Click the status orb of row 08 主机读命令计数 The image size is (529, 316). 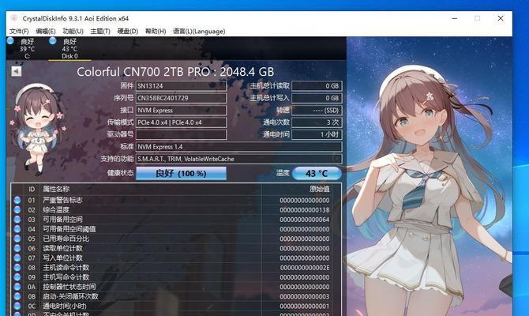coord(17,267)
